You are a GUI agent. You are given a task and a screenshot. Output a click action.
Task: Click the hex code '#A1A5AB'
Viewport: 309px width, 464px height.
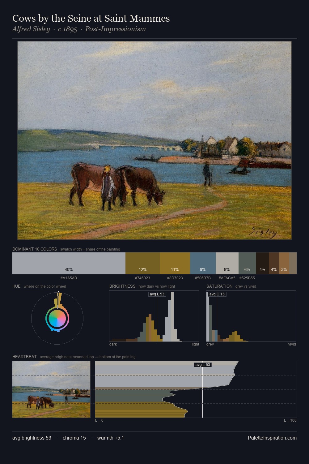click(x=69, y=278)
